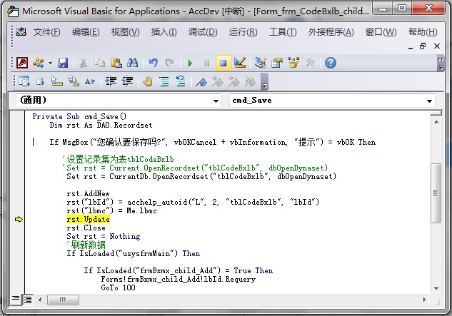Image resolution: width=452 pixels, height=316 pixels.
Task: Click the Quick Info icon
Action: (57, 81)
